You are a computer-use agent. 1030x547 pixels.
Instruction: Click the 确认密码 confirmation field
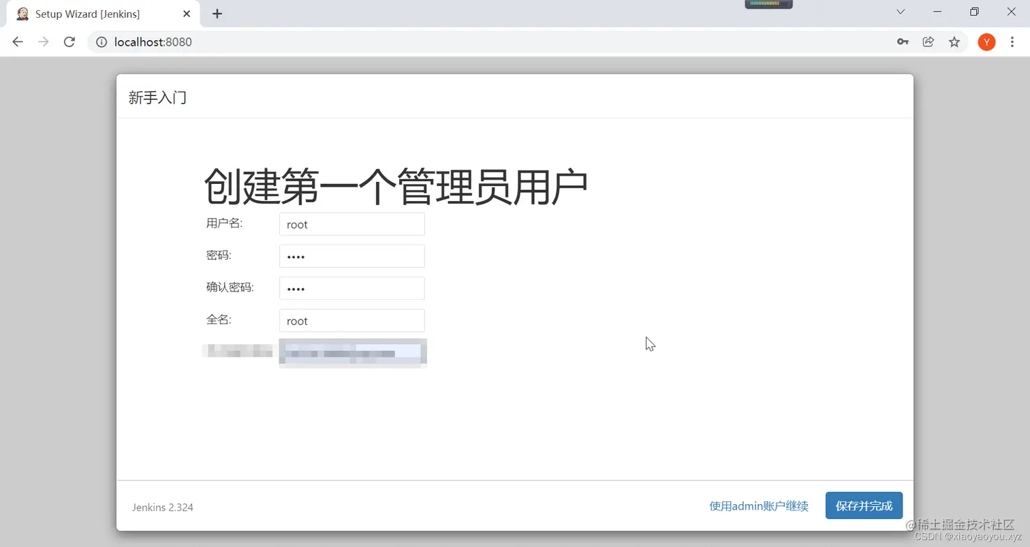(x=352, y=287)
